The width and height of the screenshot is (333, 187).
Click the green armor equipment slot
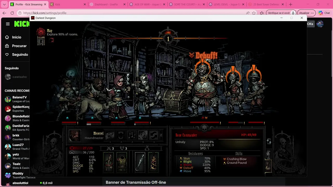[x=121, y=162]
